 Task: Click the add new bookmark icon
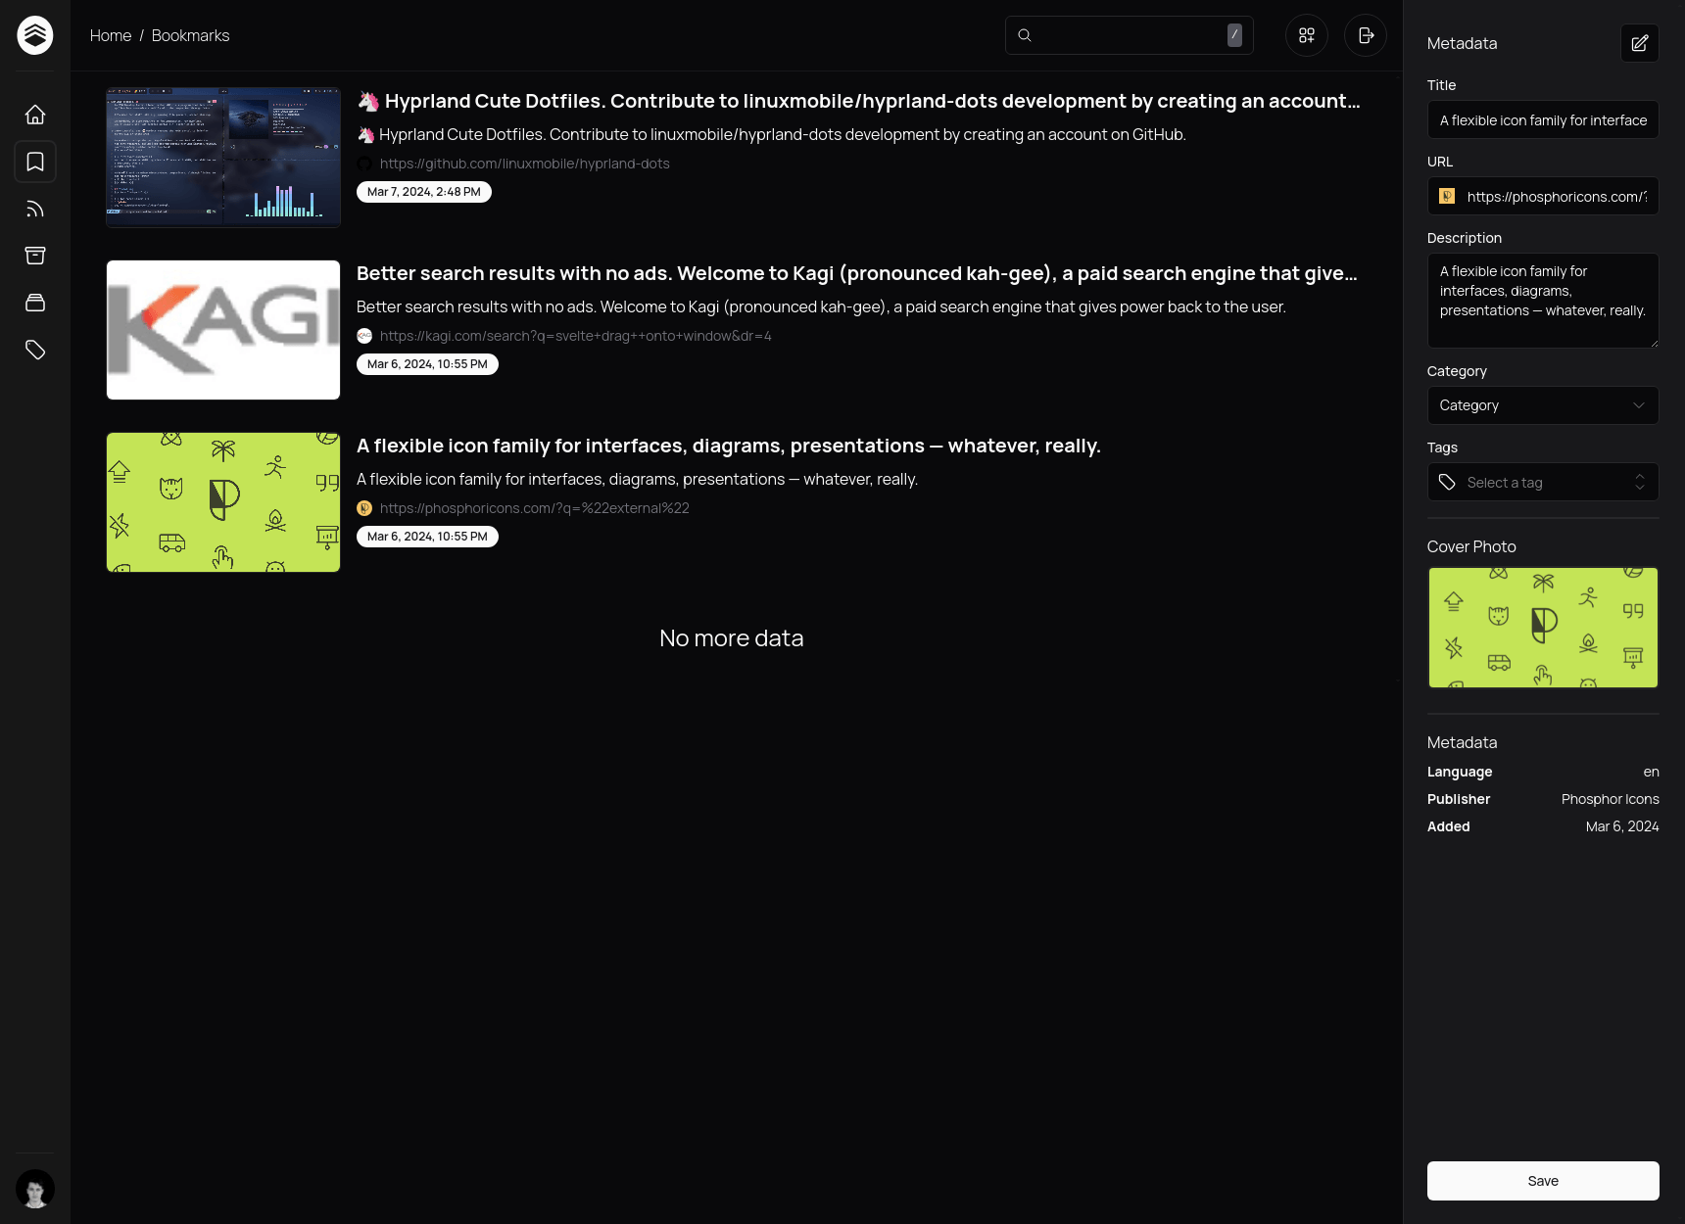click(1306, 35)
